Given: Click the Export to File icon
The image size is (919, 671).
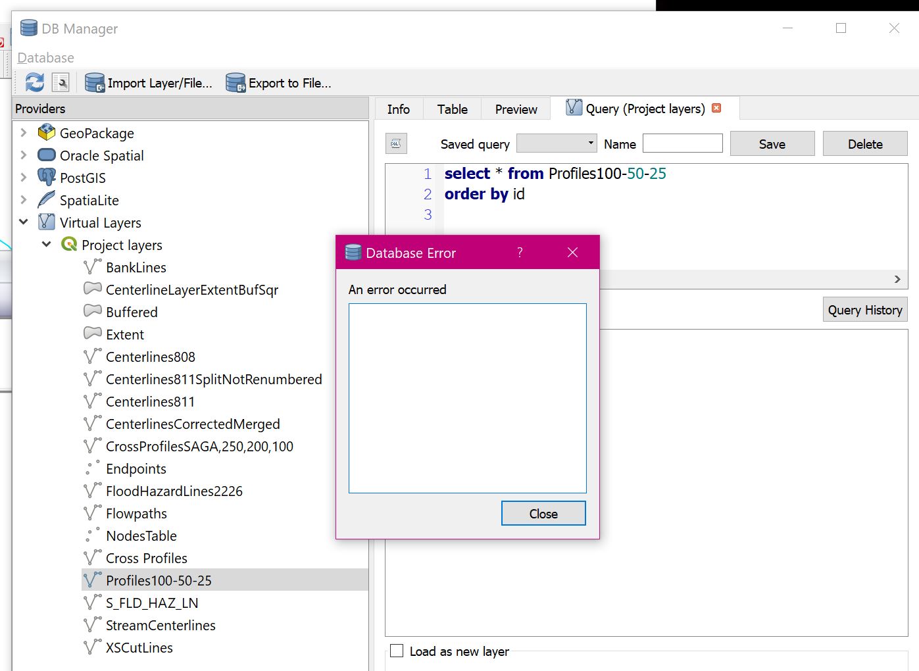Looking at the screenshot, I should coord(236,83).
